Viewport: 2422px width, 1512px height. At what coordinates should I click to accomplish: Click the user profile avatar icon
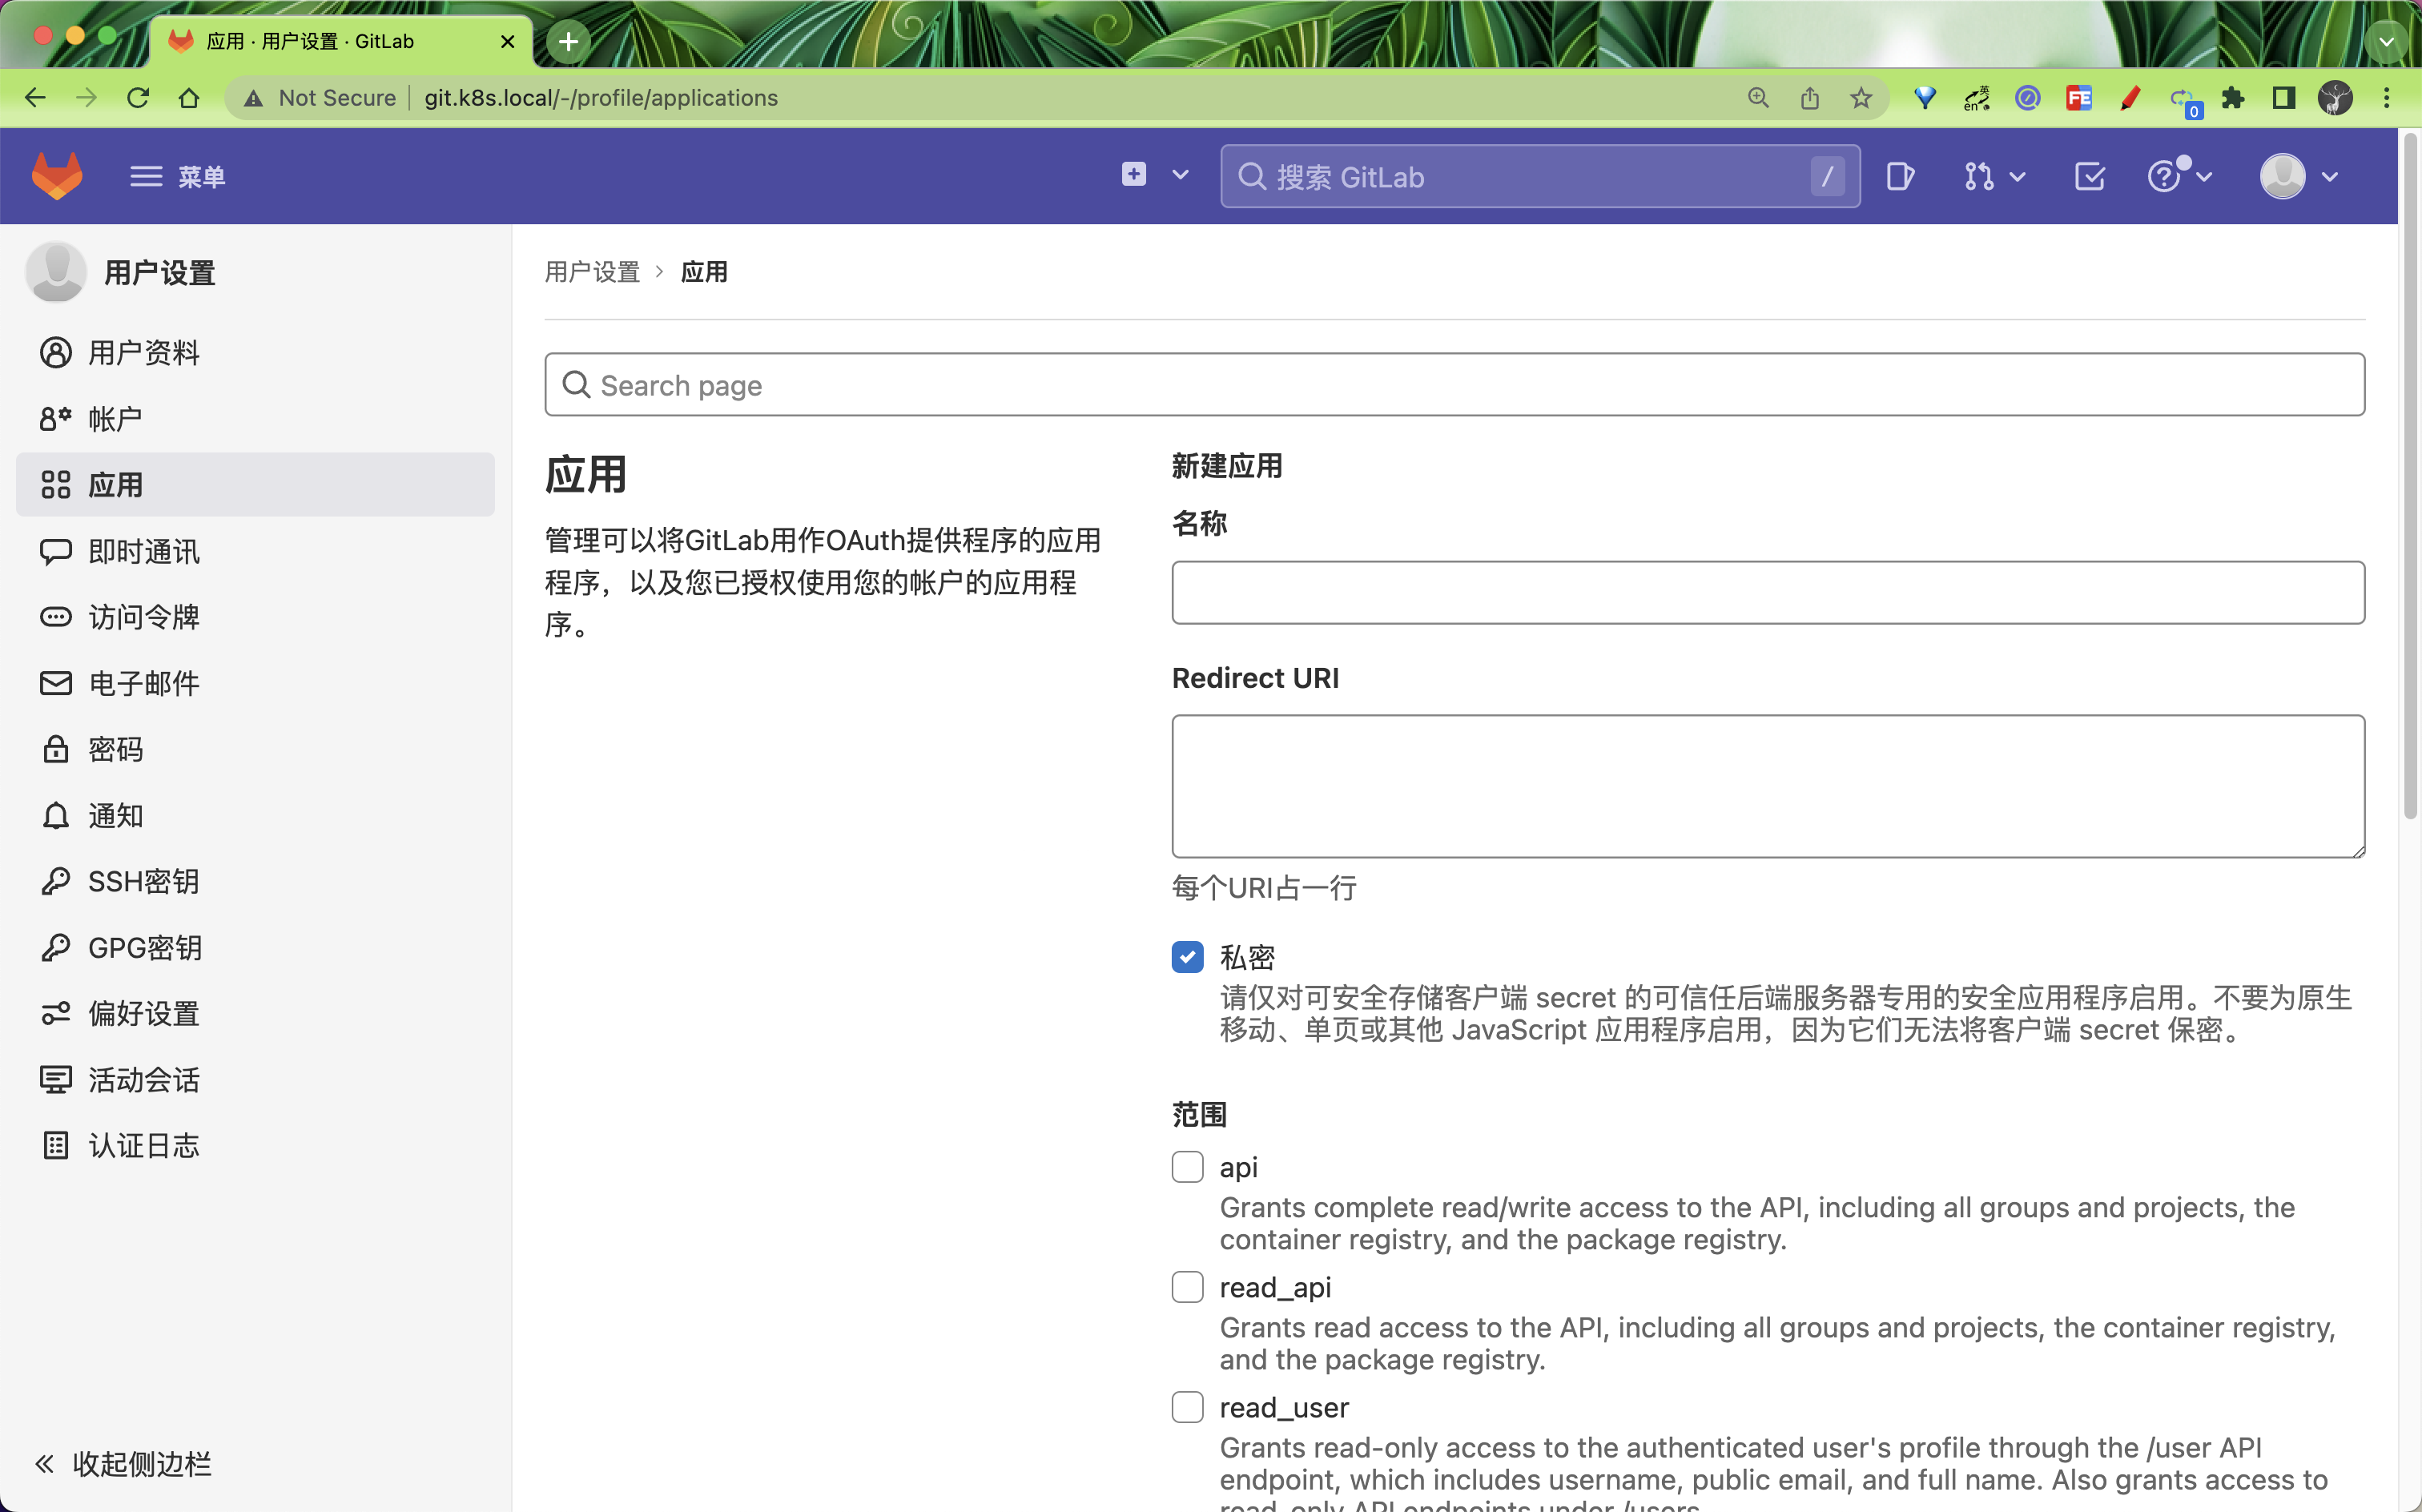tap(2283, 176)
